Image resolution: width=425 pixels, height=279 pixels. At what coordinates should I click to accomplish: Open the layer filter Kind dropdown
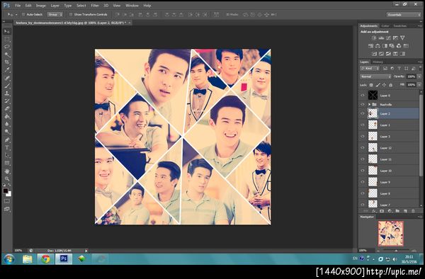click(x=370, y=69)
